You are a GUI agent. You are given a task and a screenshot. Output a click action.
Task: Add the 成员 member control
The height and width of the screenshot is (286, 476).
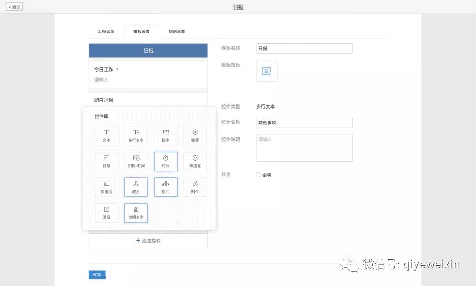pos(136,187)
